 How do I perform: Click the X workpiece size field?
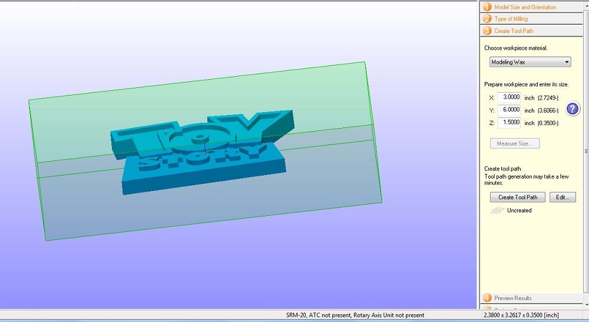pos(509,97)
